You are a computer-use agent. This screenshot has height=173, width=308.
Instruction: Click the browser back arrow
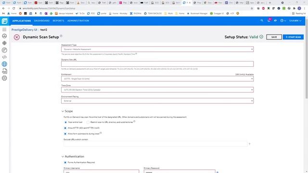(x=3, y=9)
